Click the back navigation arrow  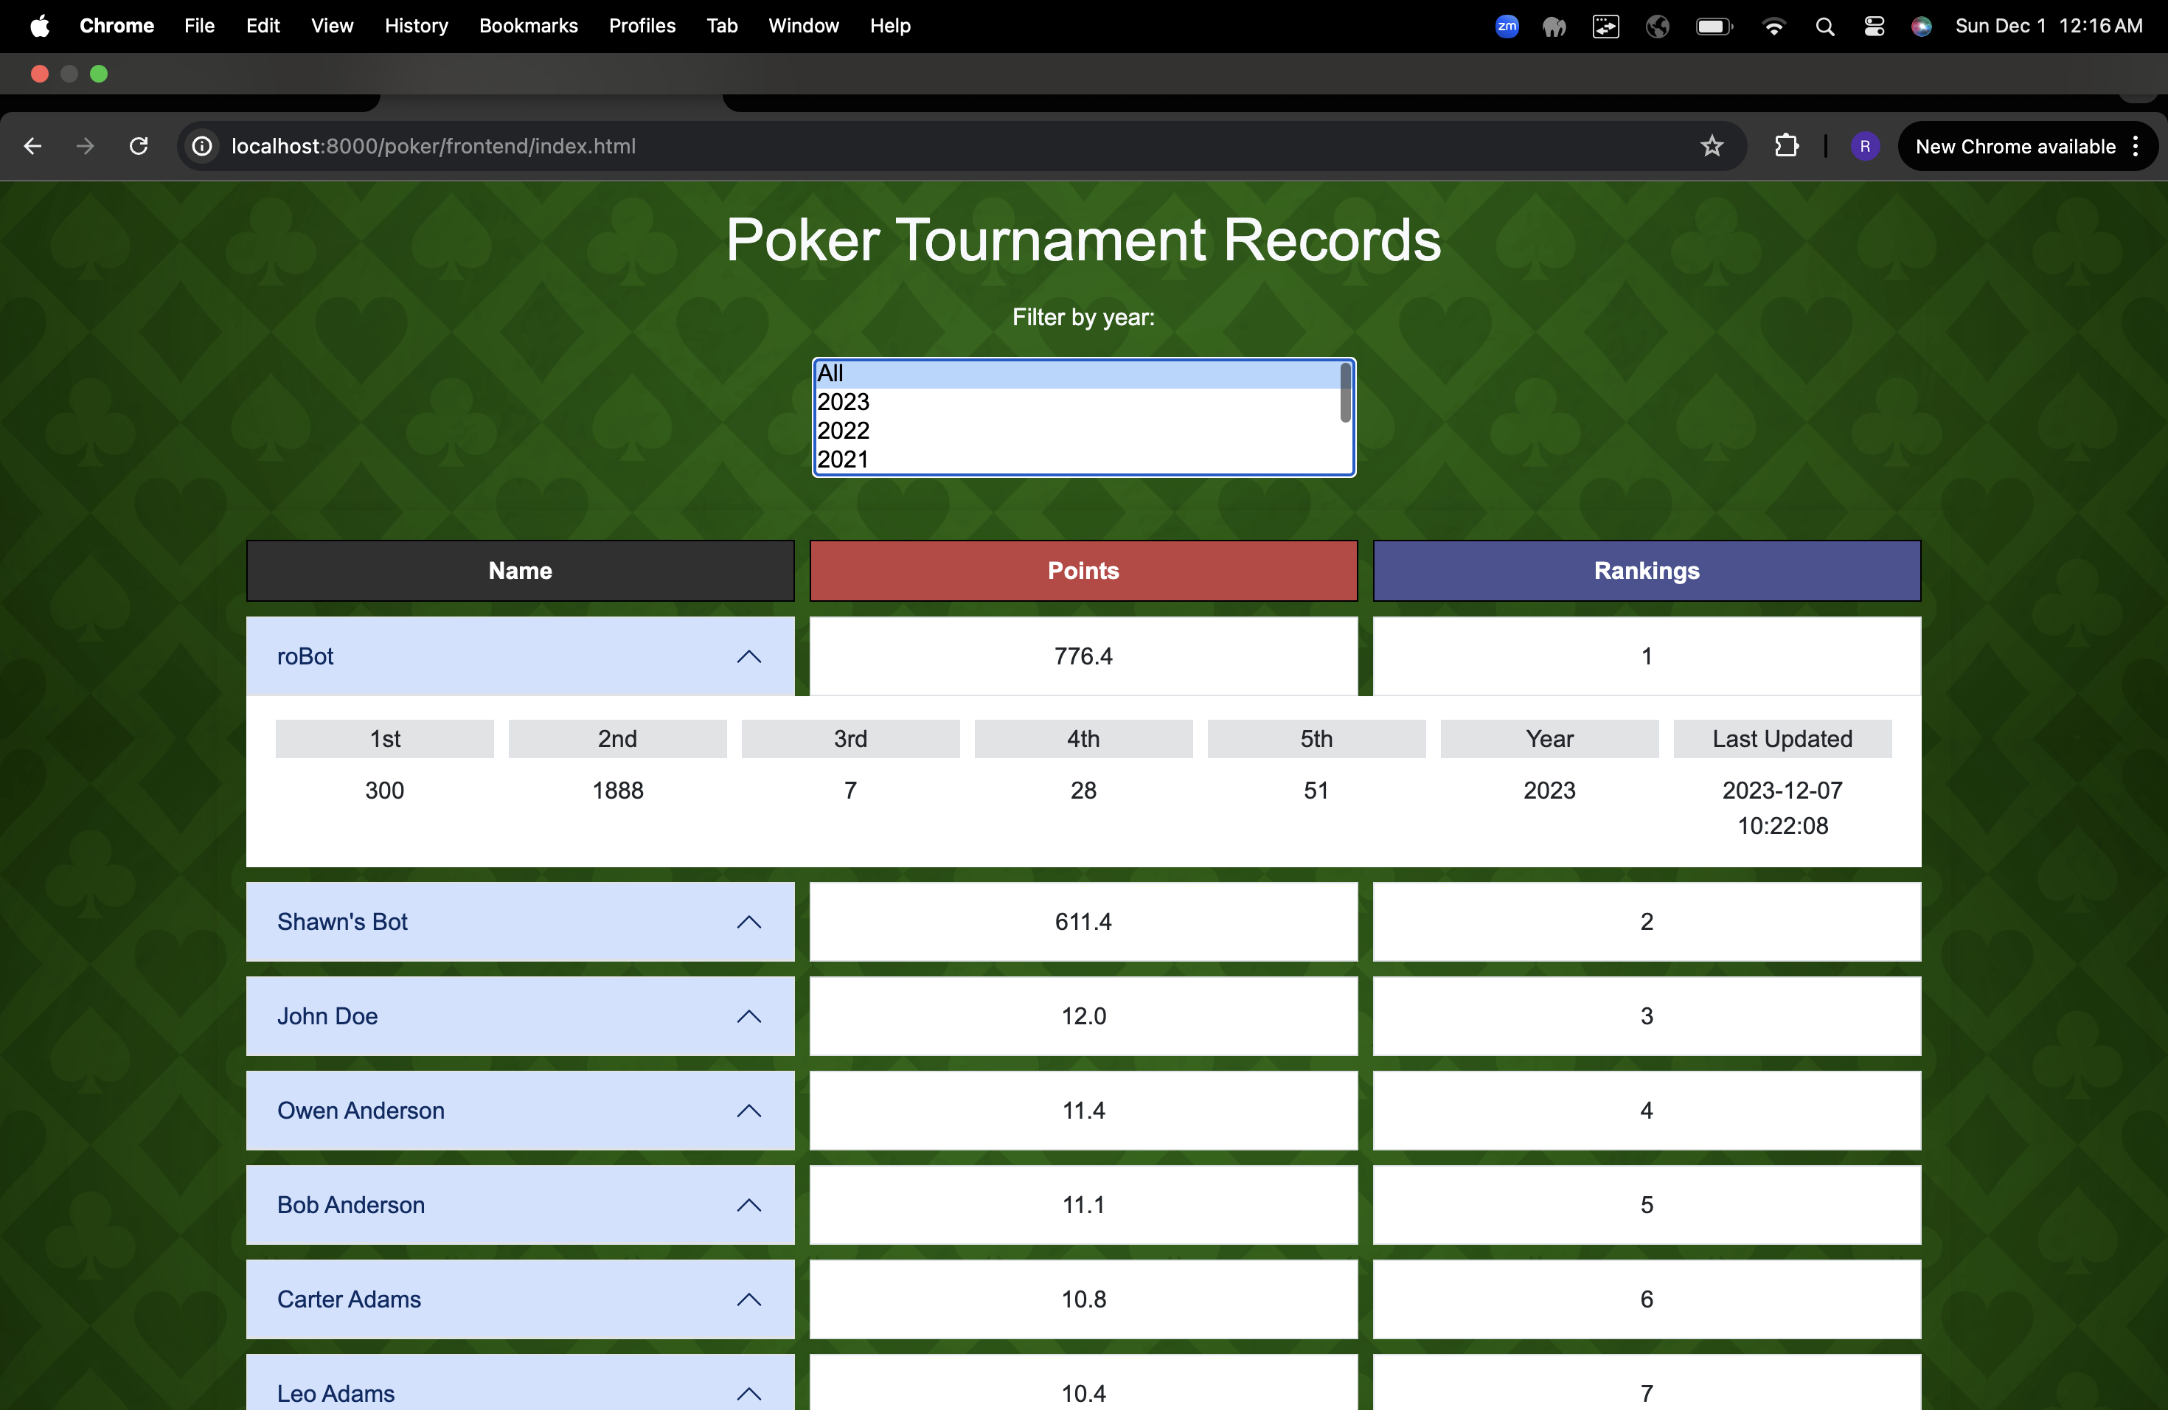(32, 146)
